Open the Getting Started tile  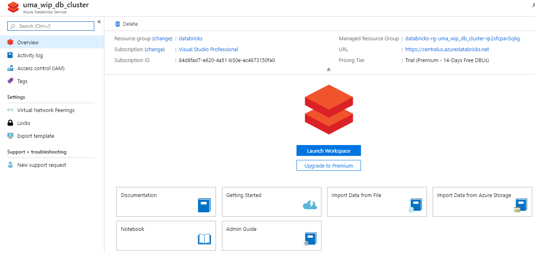click(x=272, y=202)
